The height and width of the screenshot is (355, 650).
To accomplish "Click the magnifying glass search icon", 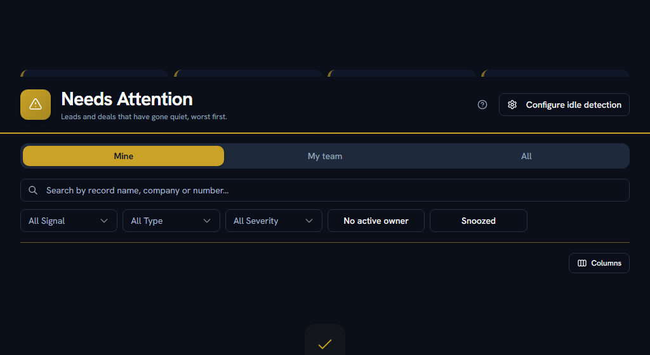I will [x=33, y=190].
